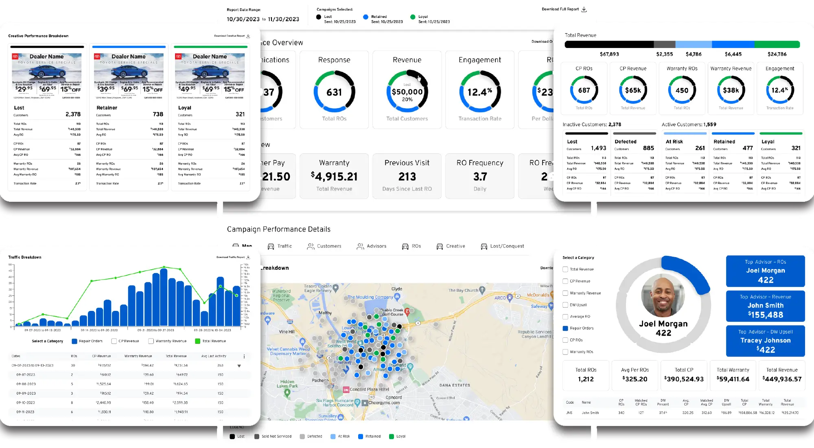This screenshot has height=448, width=814.
Task: Tick the Average RO checkbox
Action: click(x=565, y=317)
